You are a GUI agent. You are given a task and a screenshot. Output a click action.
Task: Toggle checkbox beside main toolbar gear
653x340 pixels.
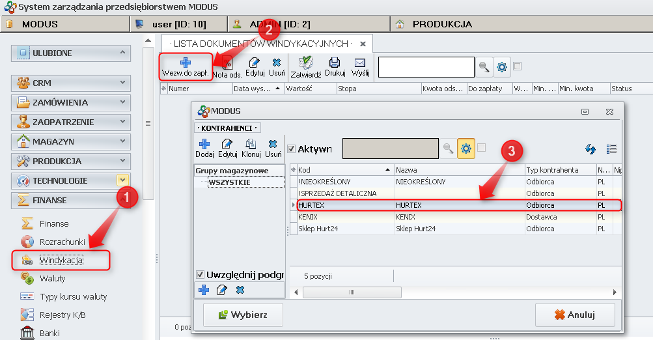(x=517, y=66)
